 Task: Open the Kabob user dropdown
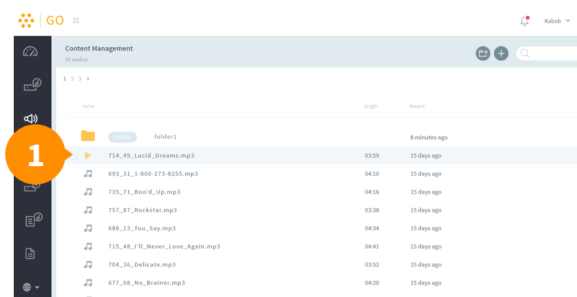coord(557,21)
